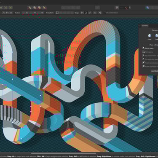Click the horizontal scrollbar below the canvas
Viewport: 158px width, 158px height.
tap(64, 153)
